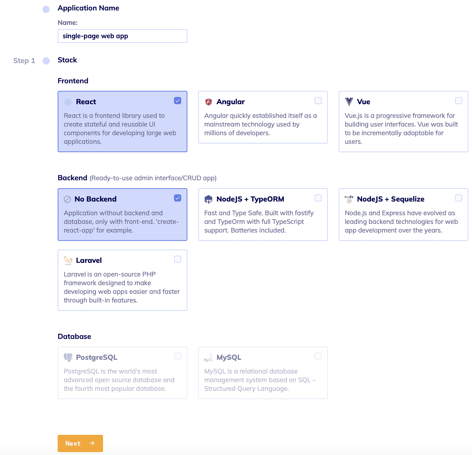Click the Step 1 indicator dot
This screenshot has width=472, height=455.
pos(46,61)
